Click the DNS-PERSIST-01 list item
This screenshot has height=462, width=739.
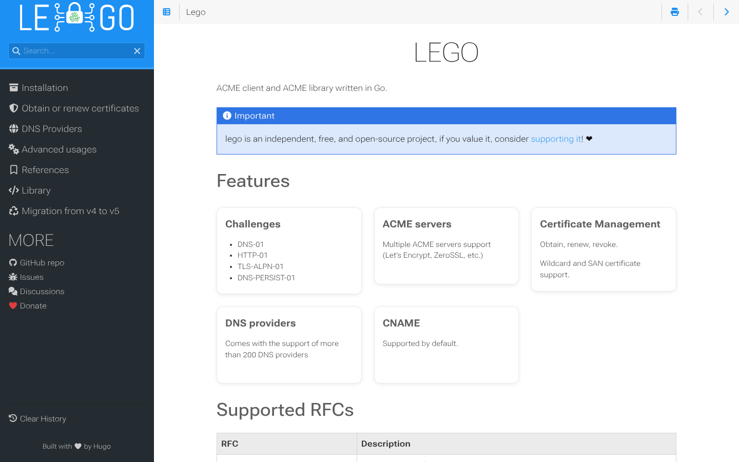pos(266,278)
